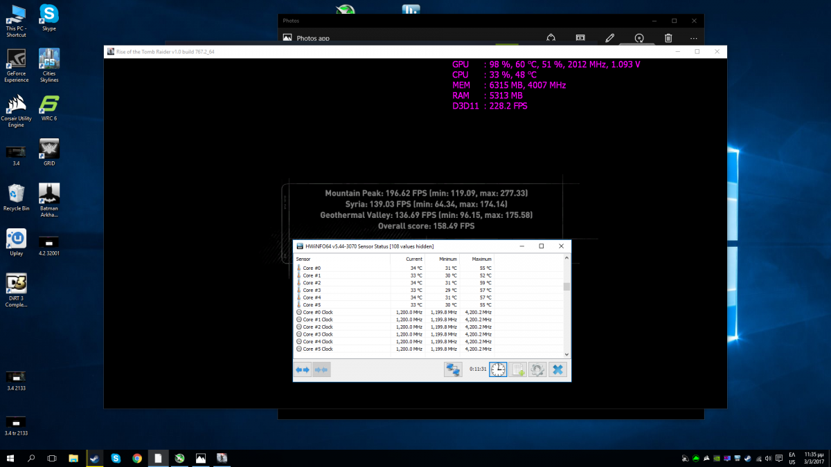Select the desktop file labeled 3.4 tr 2133

point(16,425)
